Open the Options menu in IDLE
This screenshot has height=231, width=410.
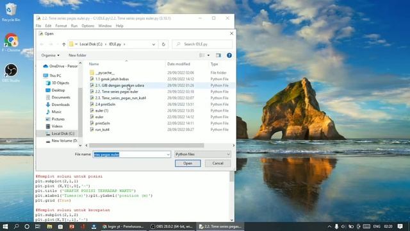[88, 26]
